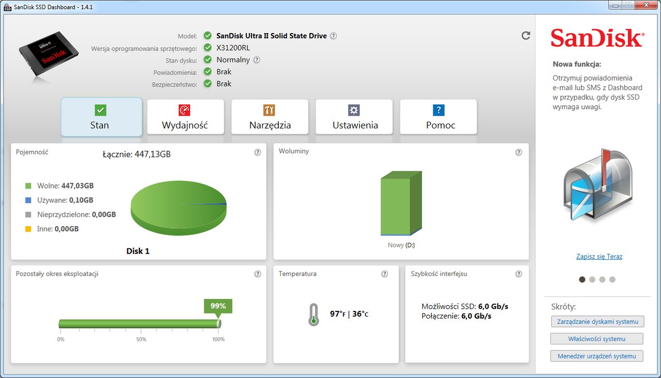Switch to the Wydajność tab

point(185,117)
